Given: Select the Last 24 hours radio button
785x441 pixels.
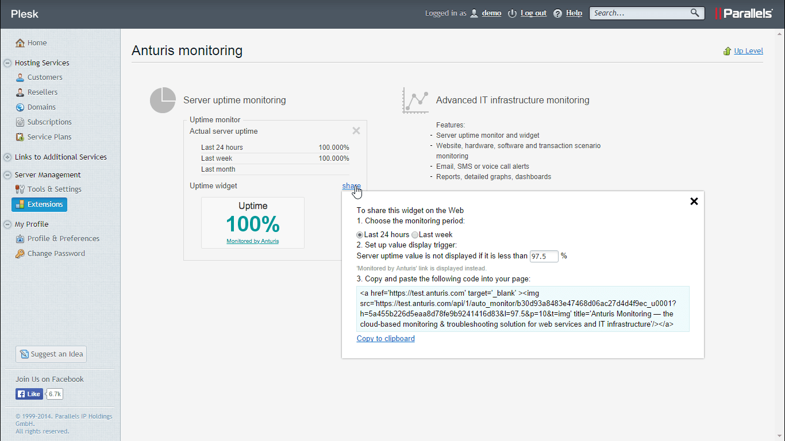Looking at the screenshot, I should (360, 235).
